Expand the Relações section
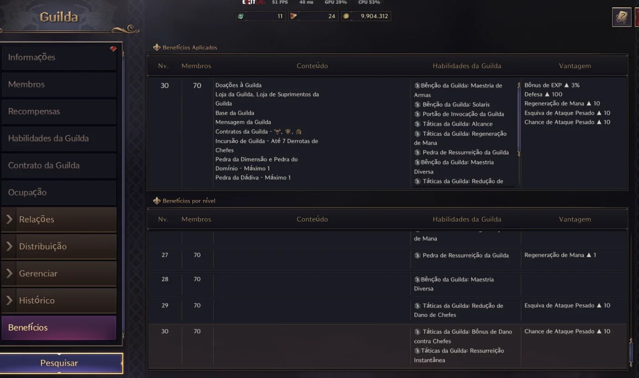The width and height of the screenshot is (639, 378). tap(59, 219)
